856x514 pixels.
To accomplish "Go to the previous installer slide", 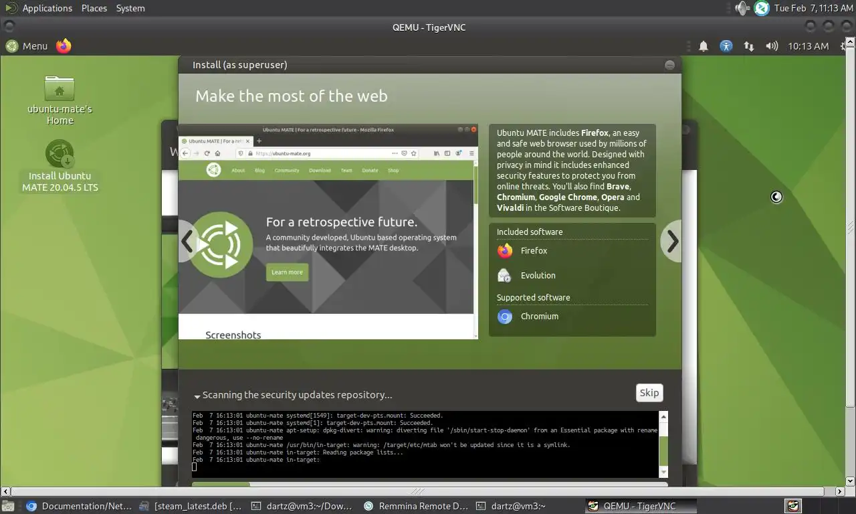I will point(188,242).
